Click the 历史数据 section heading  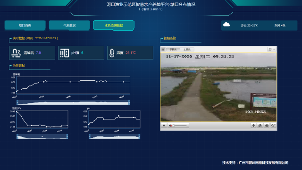(19, 66)
